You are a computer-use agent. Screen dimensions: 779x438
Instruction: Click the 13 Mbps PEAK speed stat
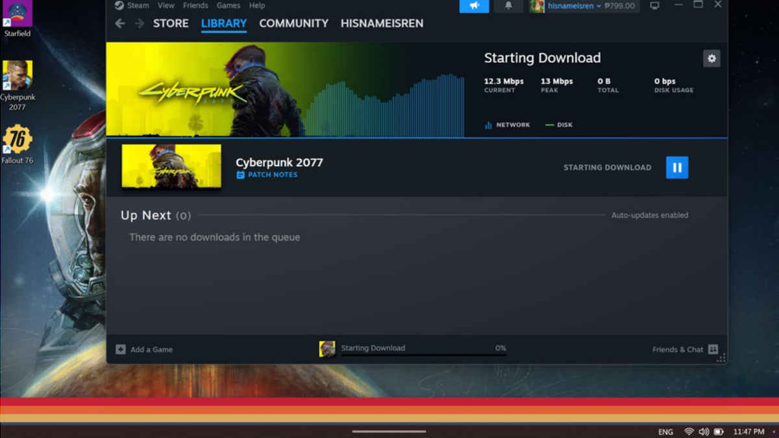556,85
